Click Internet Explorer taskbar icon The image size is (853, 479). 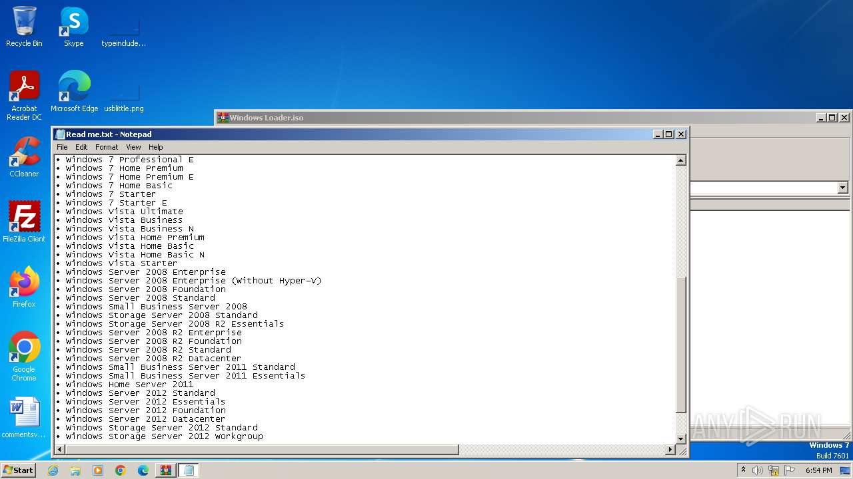tap(53, 470)
